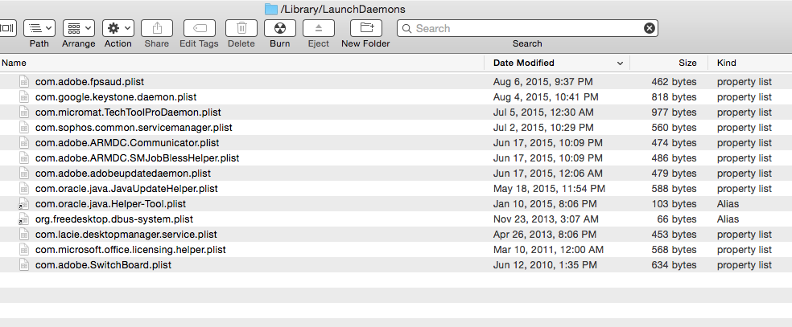
Task: Click the search magnifier icon
Action: pyautogui.click(x=406, y=29)
